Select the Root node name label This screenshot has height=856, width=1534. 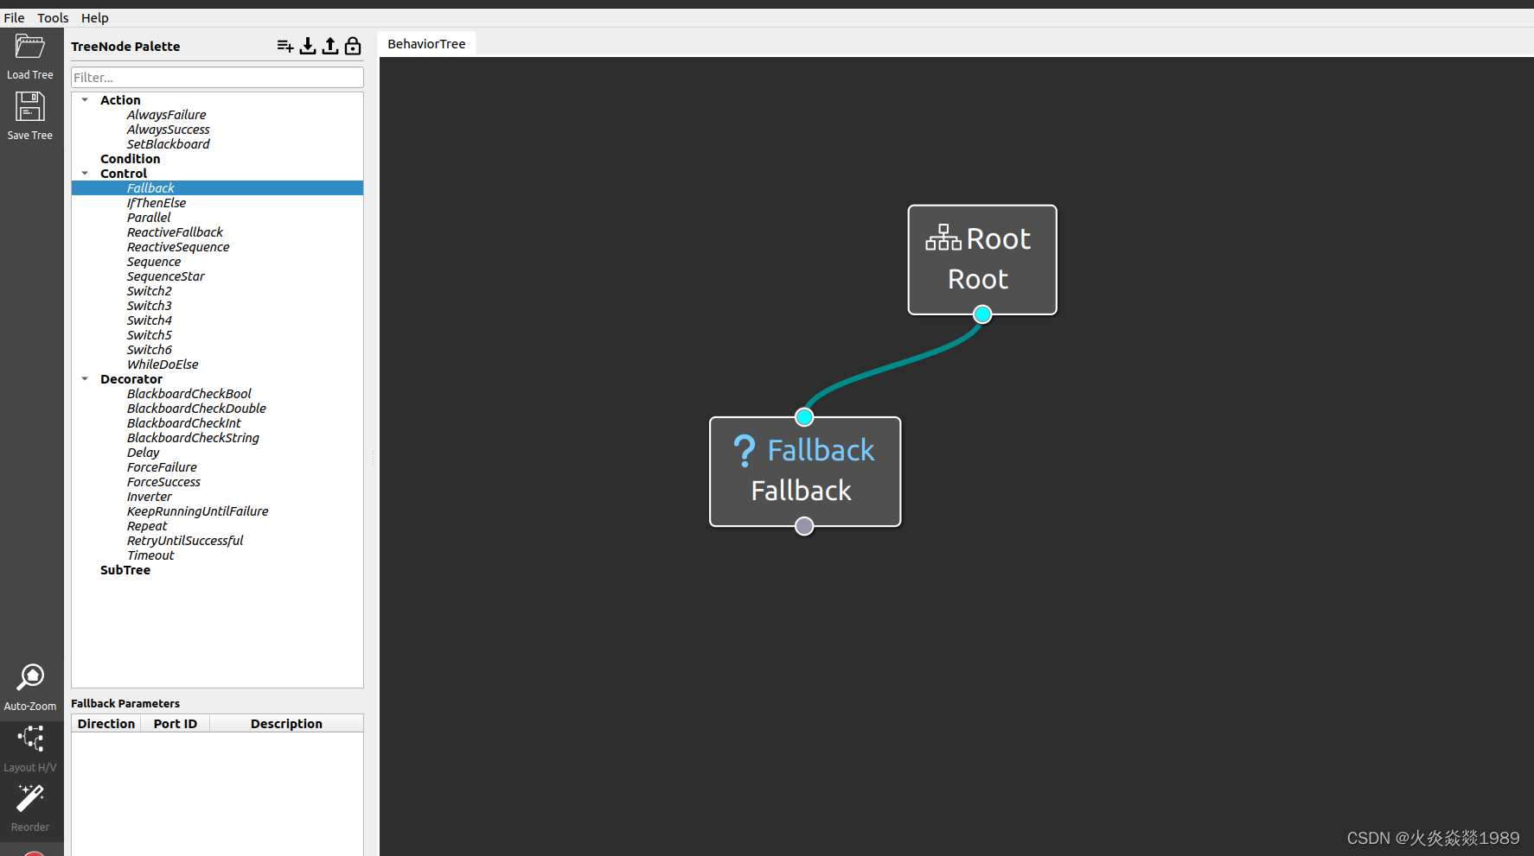pos(978,279)
